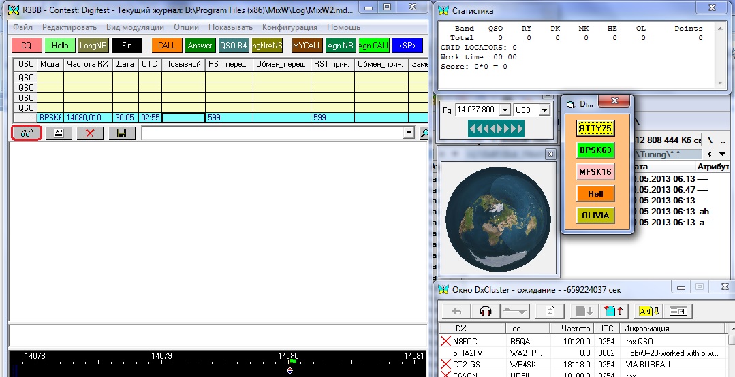735x377 pixels.
Task: Select the BPSK63 mode button
Action: point(595,150)
